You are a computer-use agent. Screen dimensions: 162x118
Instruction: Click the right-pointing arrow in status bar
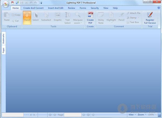pyautogui.click(x=35, y=115)
